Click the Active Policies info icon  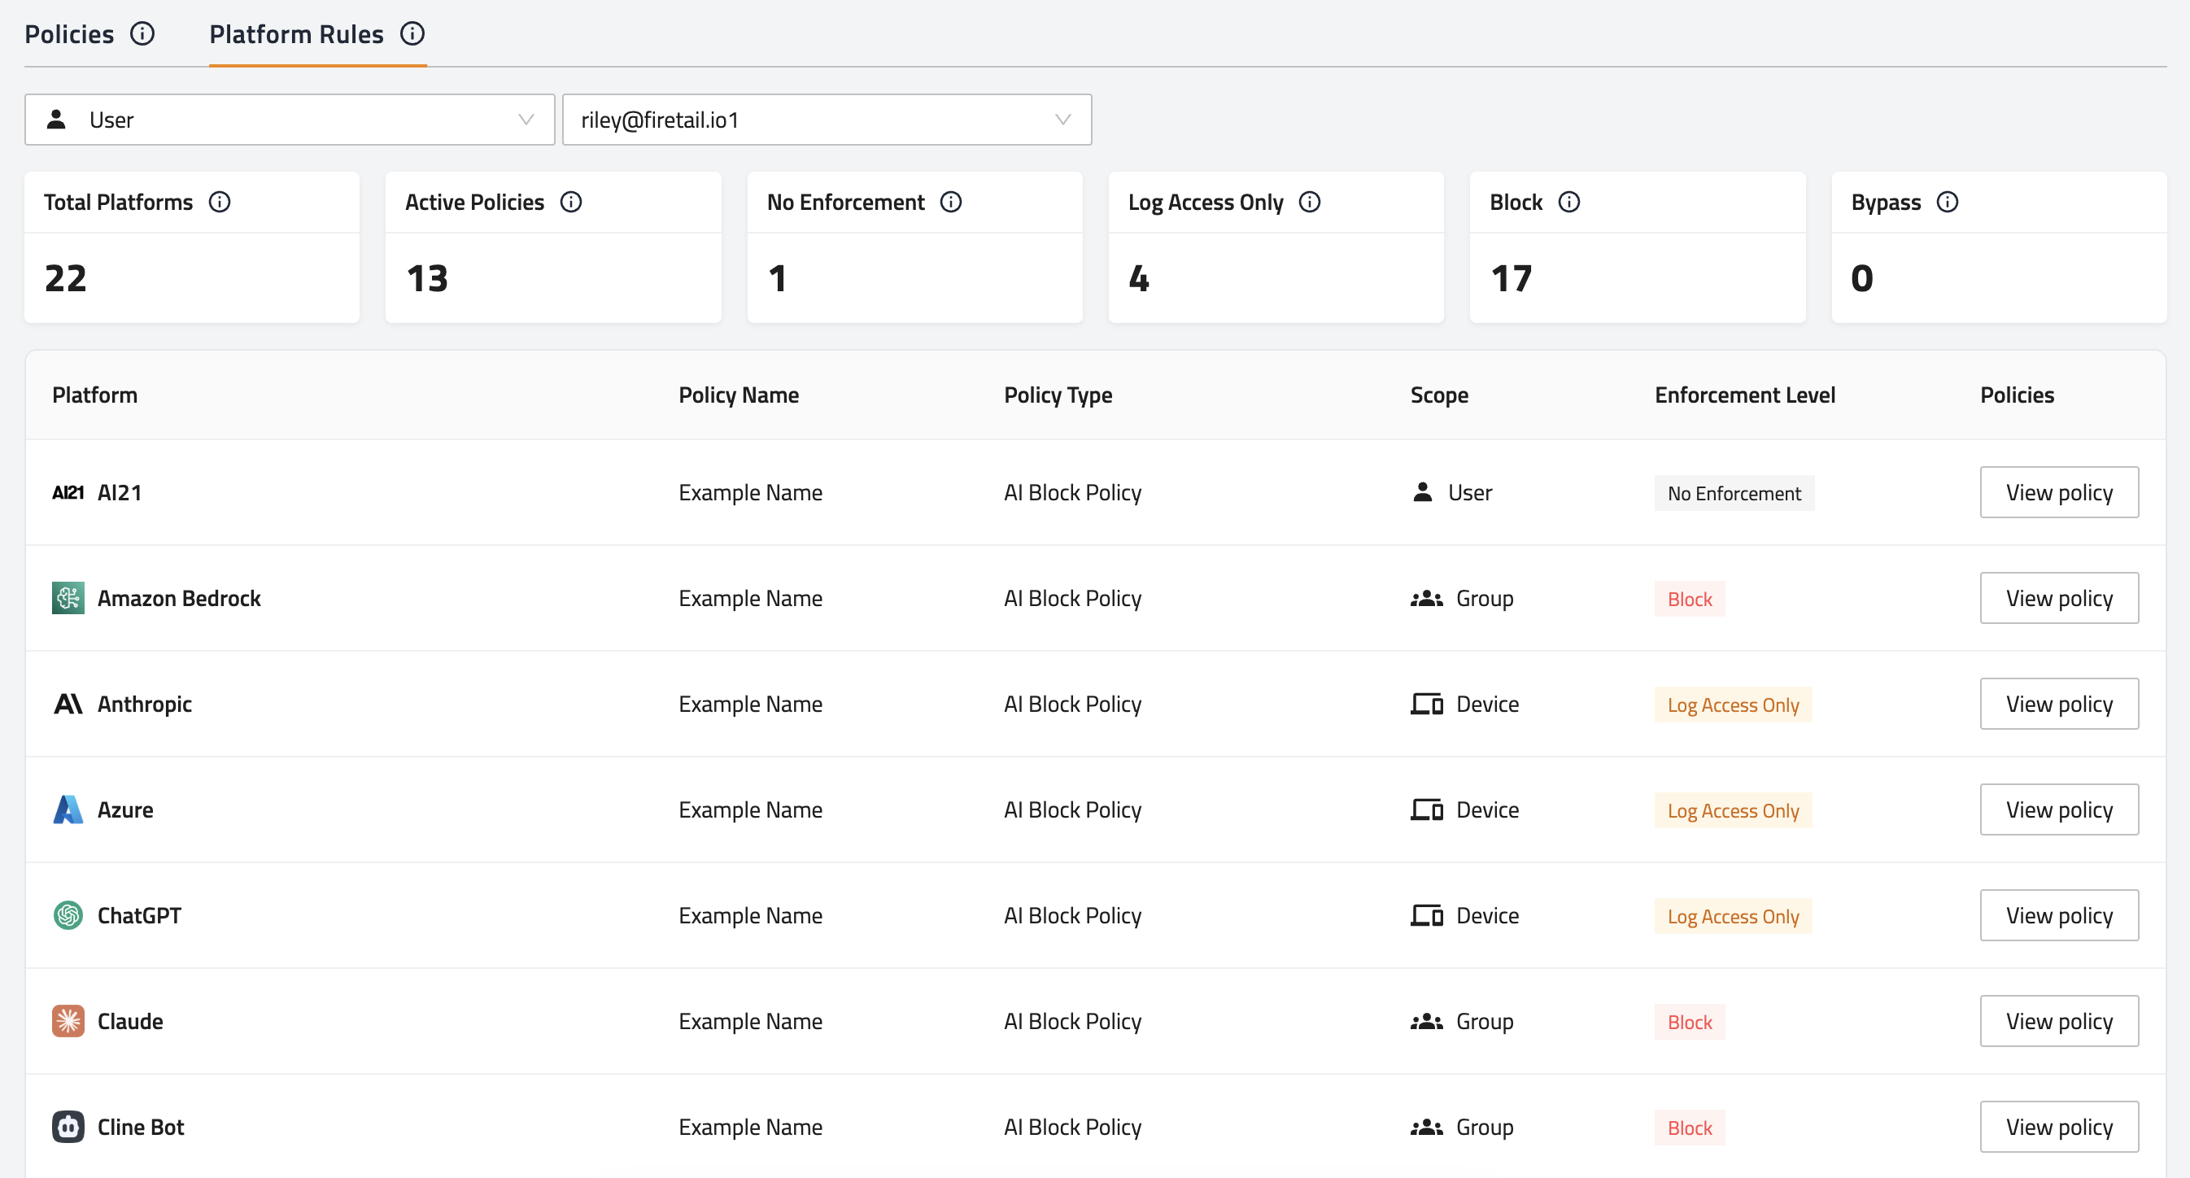click(571, 203)
